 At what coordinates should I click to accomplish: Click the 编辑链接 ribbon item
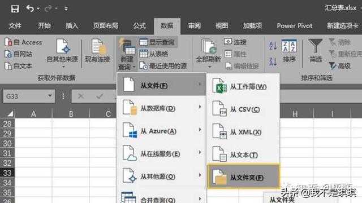(x=242, y=66)
